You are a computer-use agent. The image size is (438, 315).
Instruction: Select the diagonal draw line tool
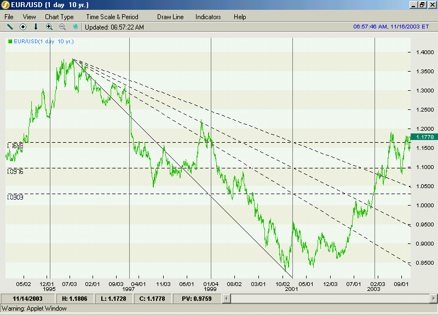click(10, 27)
